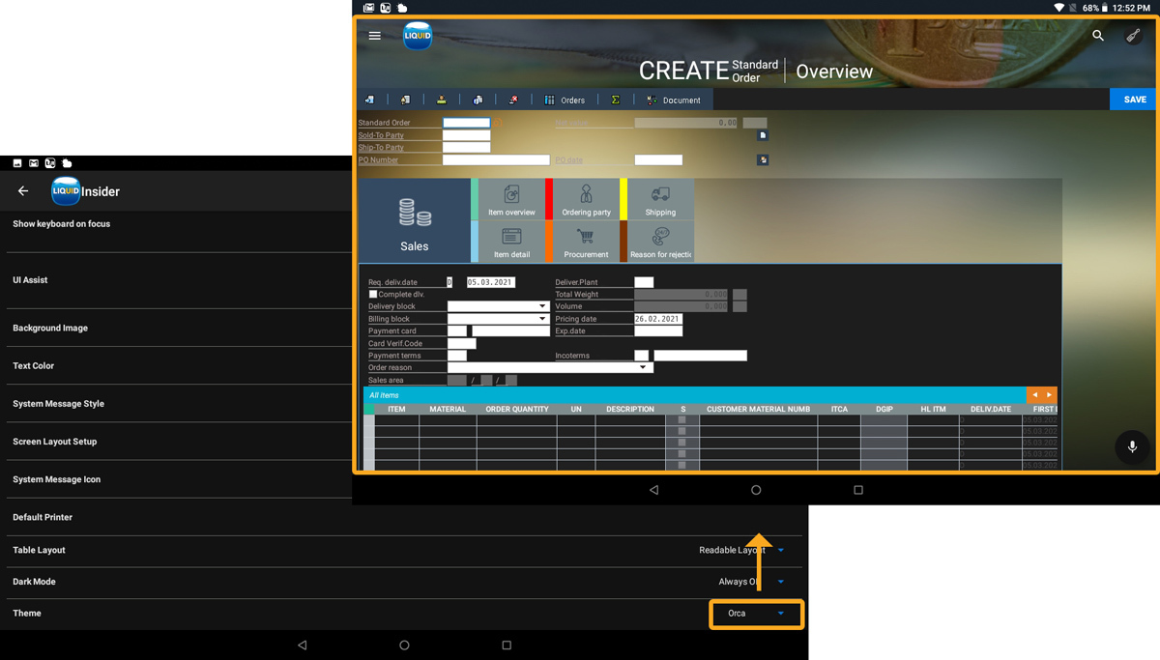Check the Complete dlv. checkbox

point(373,294)
